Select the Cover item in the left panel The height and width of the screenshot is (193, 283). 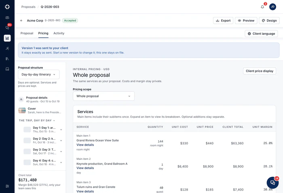(40, 110)
